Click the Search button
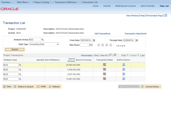 15,49
